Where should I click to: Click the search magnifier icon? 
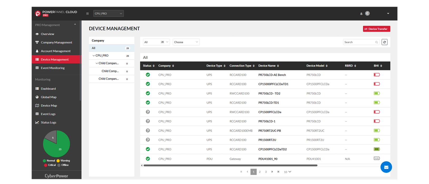(x=377, y=42)
